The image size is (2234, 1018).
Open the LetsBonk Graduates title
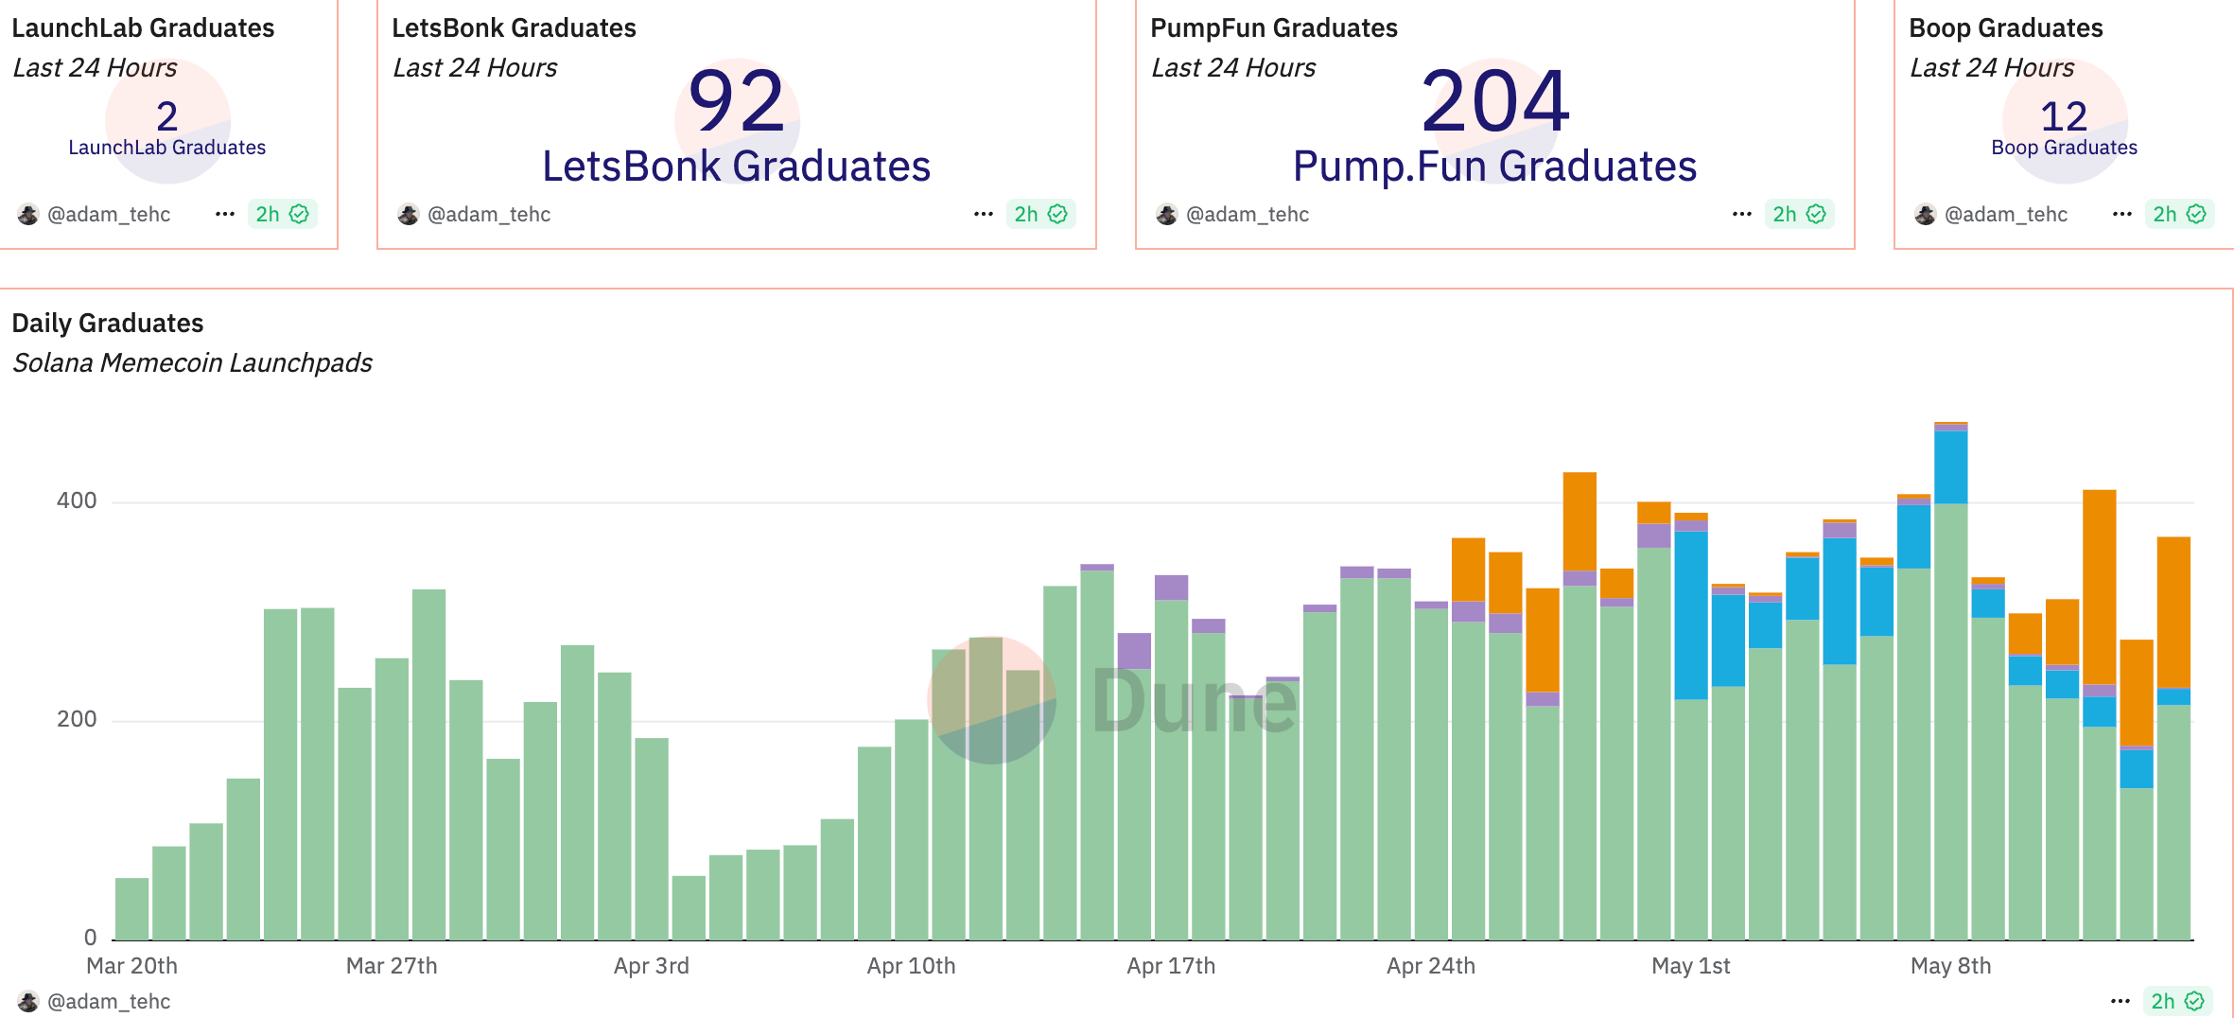click(514, 28)
